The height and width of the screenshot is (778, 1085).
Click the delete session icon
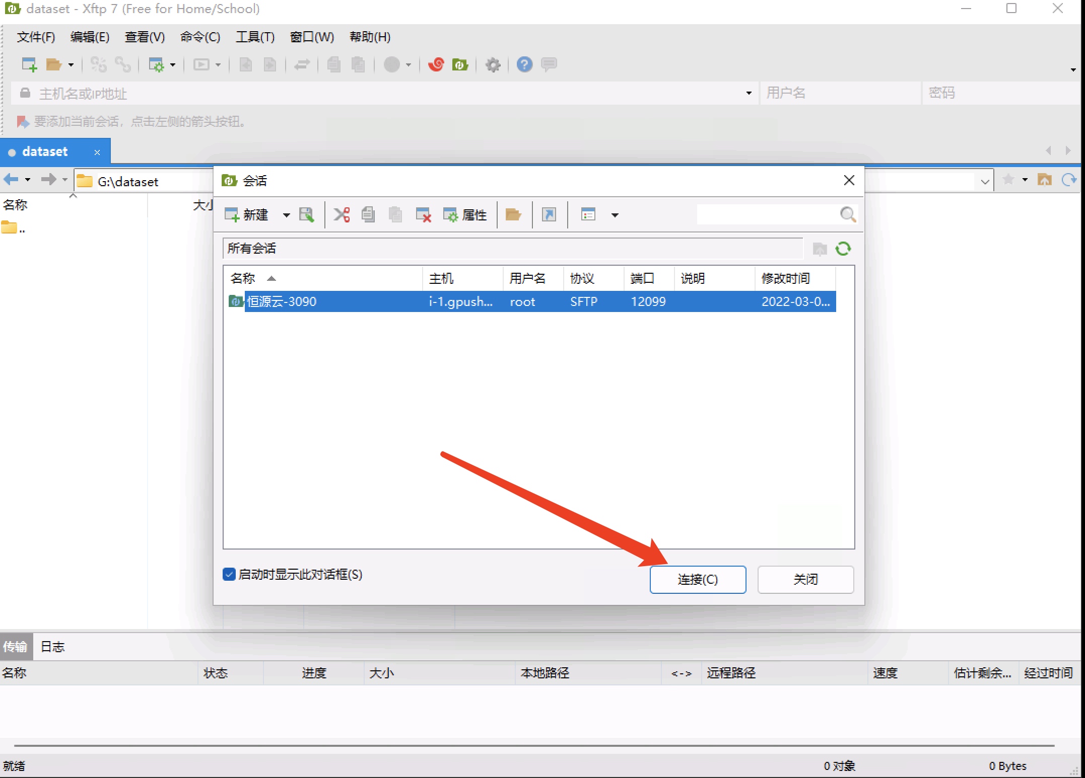click(x=423, y=215)
